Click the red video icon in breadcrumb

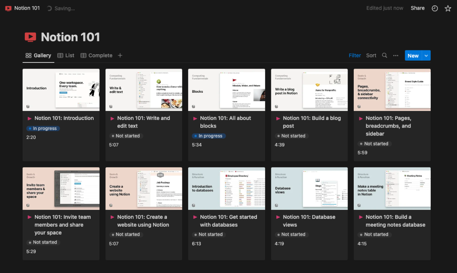coord(8,8)
